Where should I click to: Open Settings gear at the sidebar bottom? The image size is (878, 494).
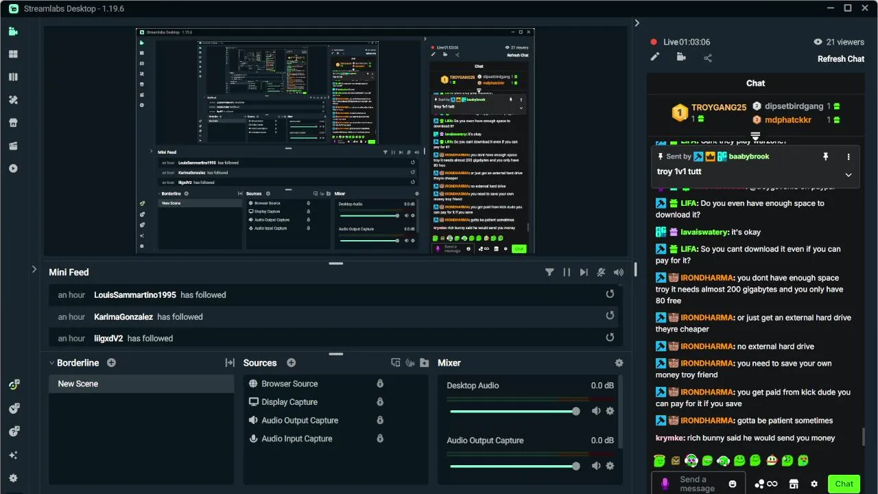[x=13, y=478]
